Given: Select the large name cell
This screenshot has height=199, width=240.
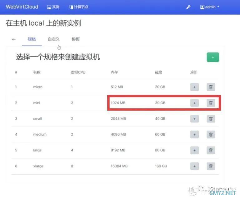Looking at the screenshot, I should coord(37,150).
